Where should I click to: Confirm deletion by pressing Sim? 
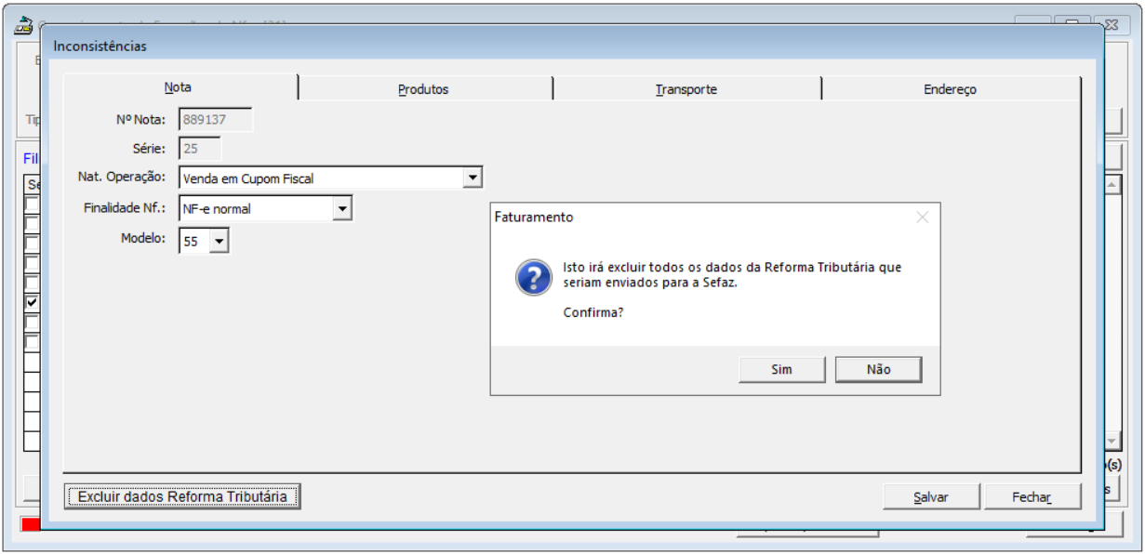coord(781,369)
